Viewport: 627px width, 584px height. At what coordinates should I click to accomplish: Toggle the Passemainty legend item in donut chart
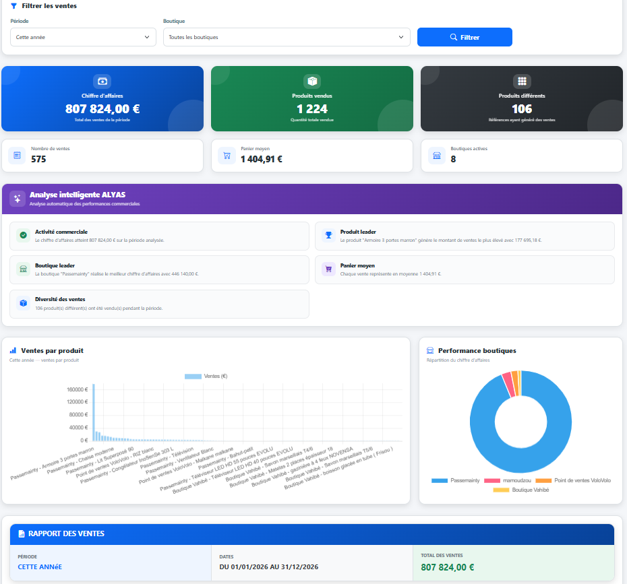[456, 480]
